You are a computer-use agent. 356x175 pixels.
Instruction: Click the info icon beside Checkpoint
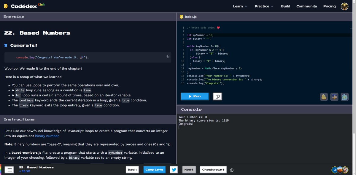coord(232,170)
